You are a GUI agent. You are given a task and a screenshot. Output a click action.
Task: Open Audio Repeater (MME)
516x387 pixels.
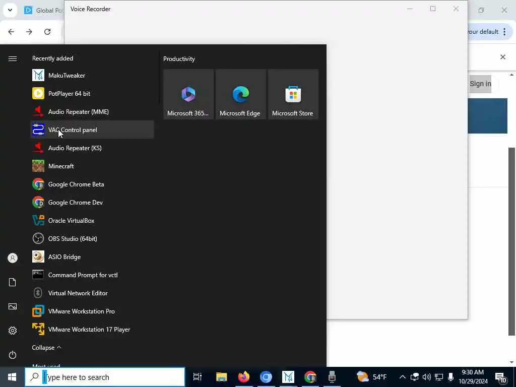(92, 111)
